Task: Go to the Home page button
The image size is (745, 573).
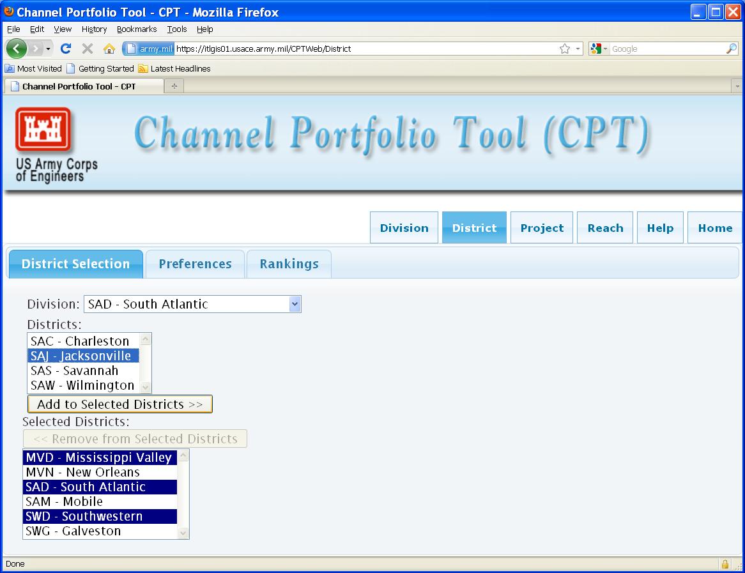Action: pos(715,227)
